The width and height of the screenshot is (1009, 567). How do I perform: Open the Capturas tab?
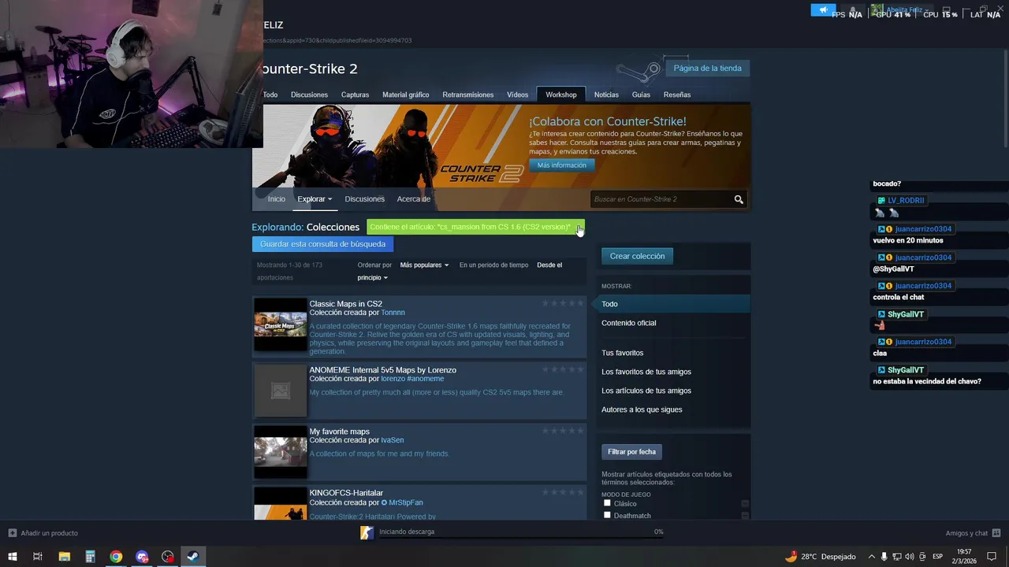pos(355,94)
